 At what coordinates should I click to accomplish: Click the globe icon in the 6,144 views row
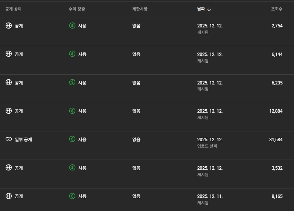(x=9, y=54)
